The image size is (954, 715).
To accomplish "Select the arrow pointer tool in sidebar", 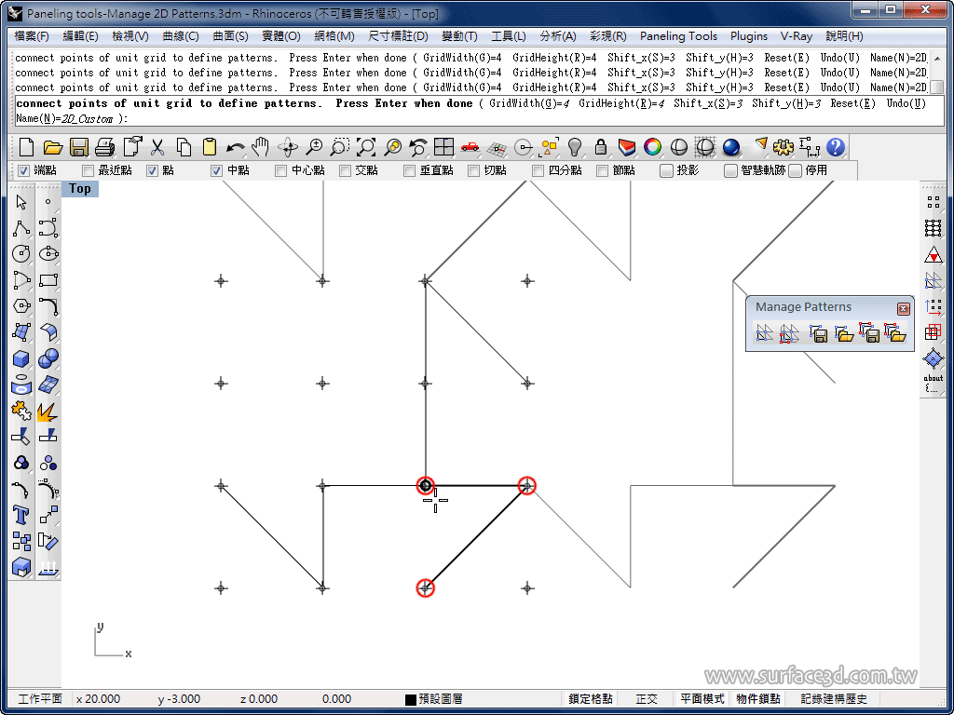I will click(21, 202).
